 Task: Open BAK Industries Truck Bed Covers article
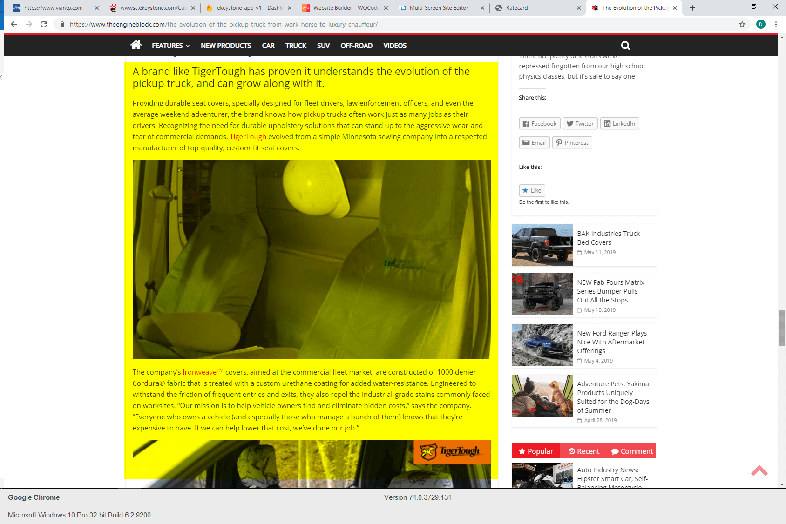608,238
